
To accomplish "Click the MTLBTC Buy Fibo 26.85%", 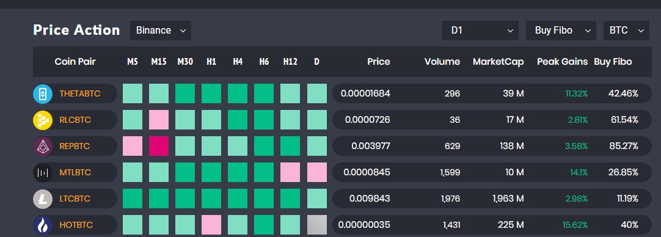I will coord(624,172).
